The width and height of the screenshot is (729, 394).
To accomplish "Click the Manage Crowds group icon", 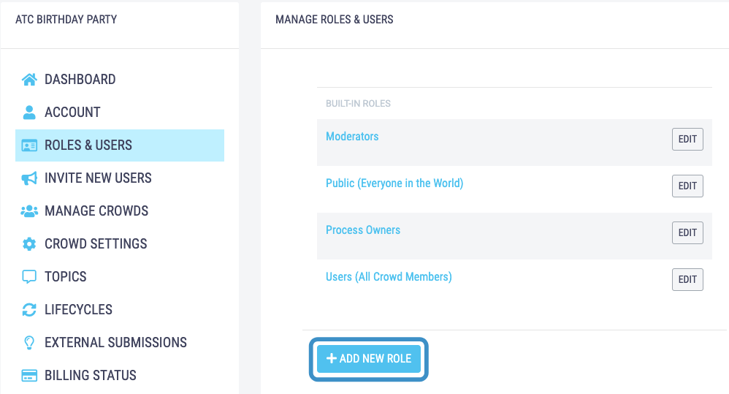I will tap(29, 211).
